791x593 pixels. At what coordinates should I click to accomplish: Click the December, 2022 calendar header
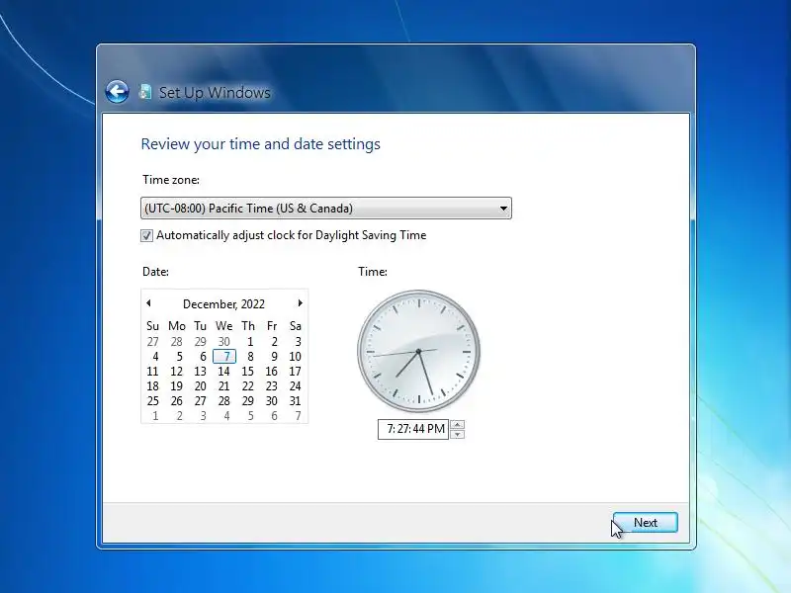point(223,304)
